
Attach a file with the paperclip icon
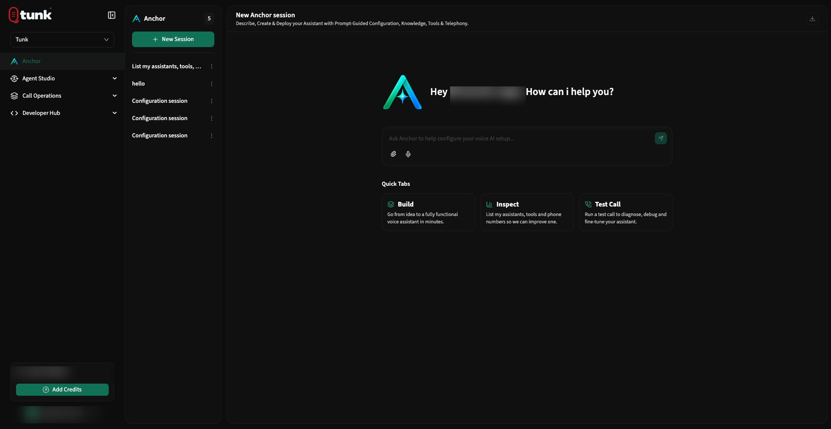point(393,154)
